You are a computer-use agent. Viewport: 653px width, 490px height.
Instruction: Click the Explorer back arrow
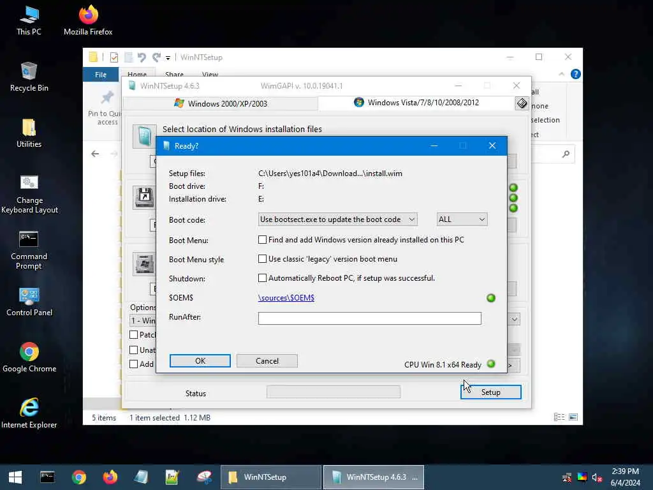(x=95, y=154)
